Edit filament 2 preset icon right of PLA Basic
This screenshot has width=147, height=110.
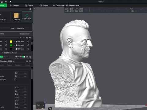28,42
